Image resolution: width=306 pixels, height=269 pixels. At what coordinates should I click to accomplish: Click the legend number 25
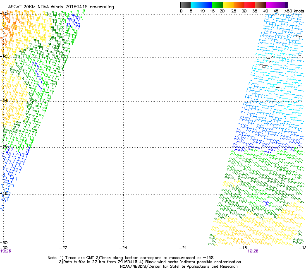pos(234,11)
